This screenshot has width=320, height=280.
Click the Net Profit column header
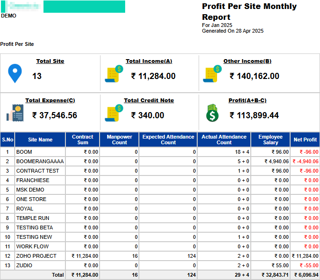(305, 140)
